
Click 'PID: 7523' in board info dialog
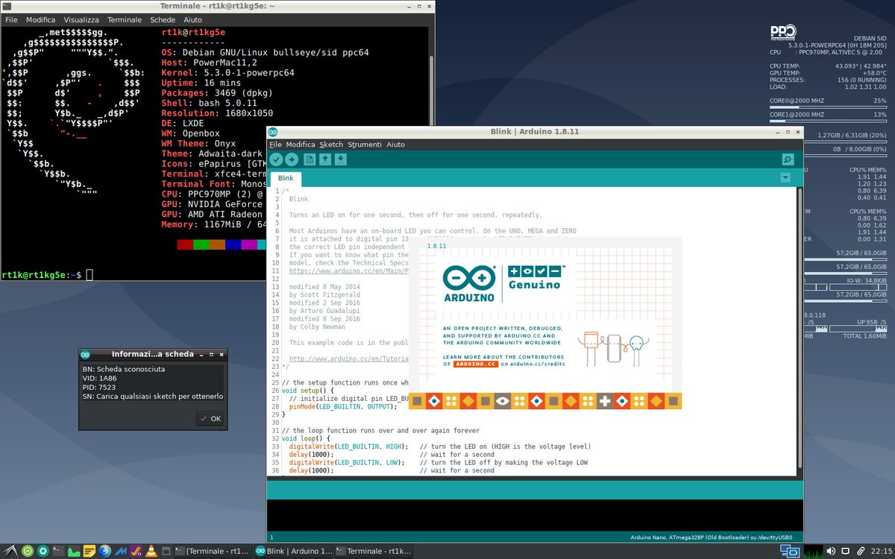[x=99, y=387]
